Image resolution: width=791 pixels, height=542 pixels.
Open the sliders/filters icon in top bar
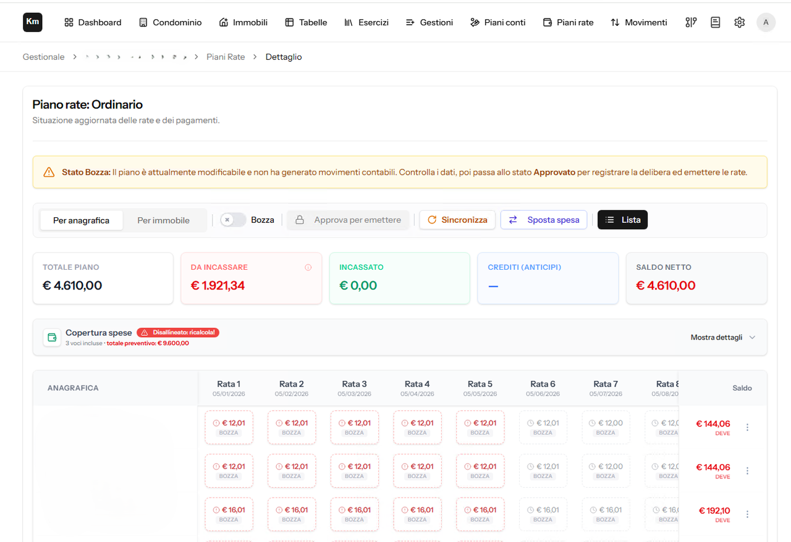(x=691, y=22)
